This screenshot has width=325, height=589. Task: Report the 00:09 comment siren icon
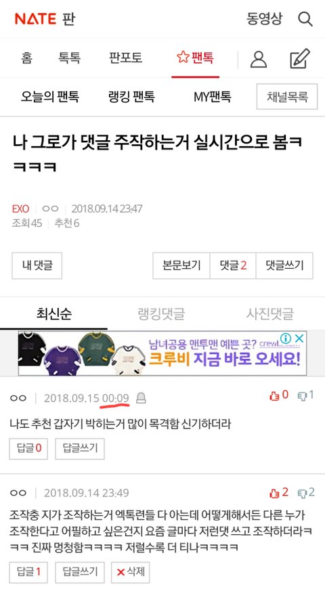141,398
